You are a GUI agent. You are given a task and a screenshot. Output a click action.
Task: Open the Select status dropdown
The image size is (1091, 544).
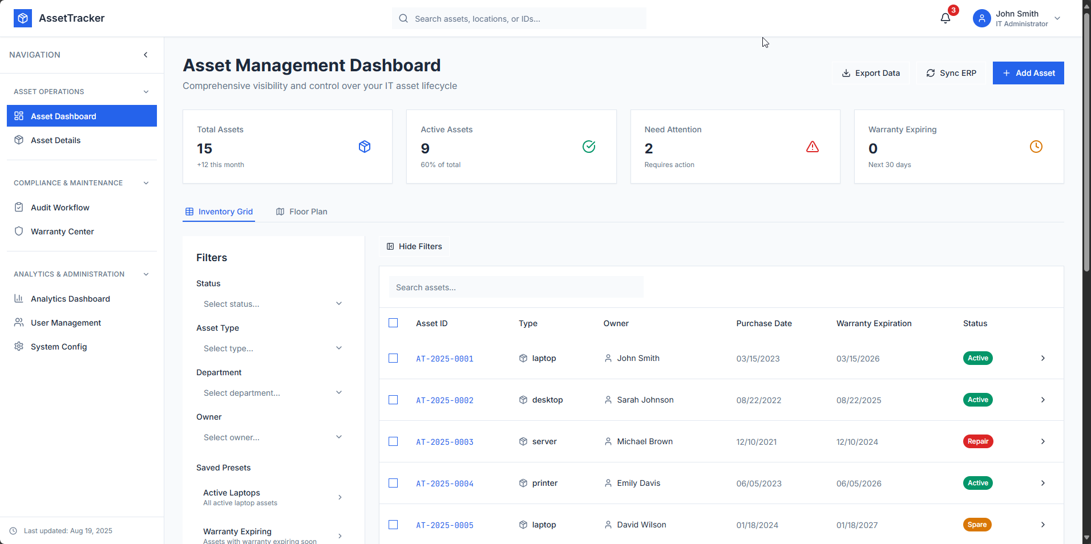click(x=273, y=304)
